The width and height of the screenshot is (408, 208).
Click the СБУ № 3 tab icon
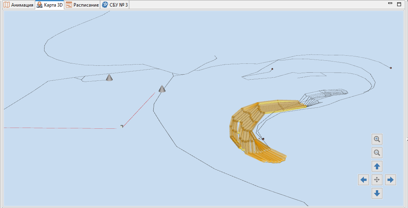pyautogui.click(x=105, y=5)
